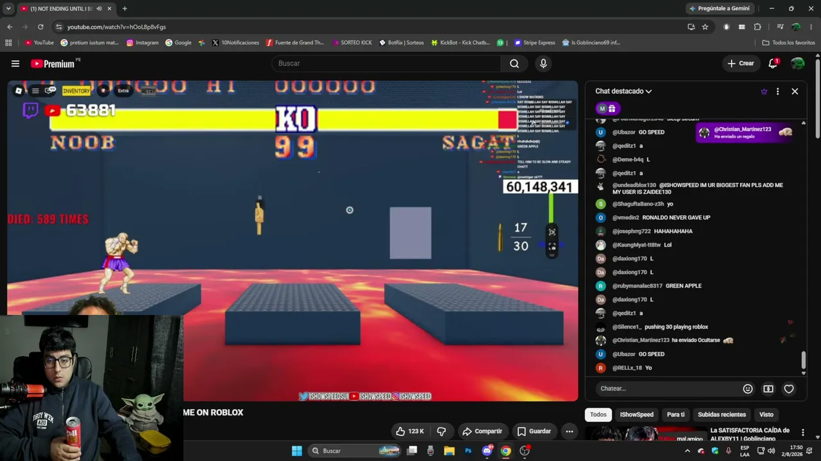Launch Photoshop from the taskbar

[468, 451]
